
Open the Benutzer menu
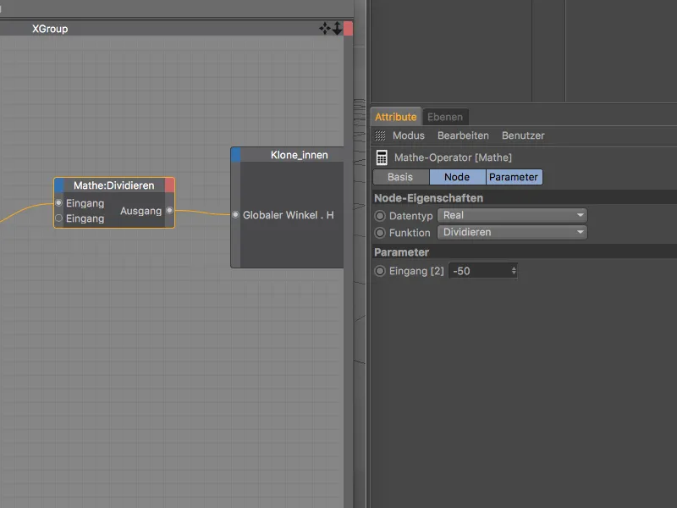[523, 135]
